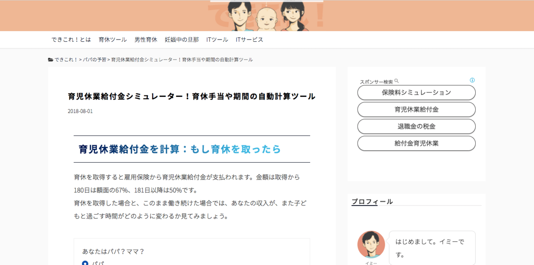
Task: Open the blue ad info icon
Action: 472,80
